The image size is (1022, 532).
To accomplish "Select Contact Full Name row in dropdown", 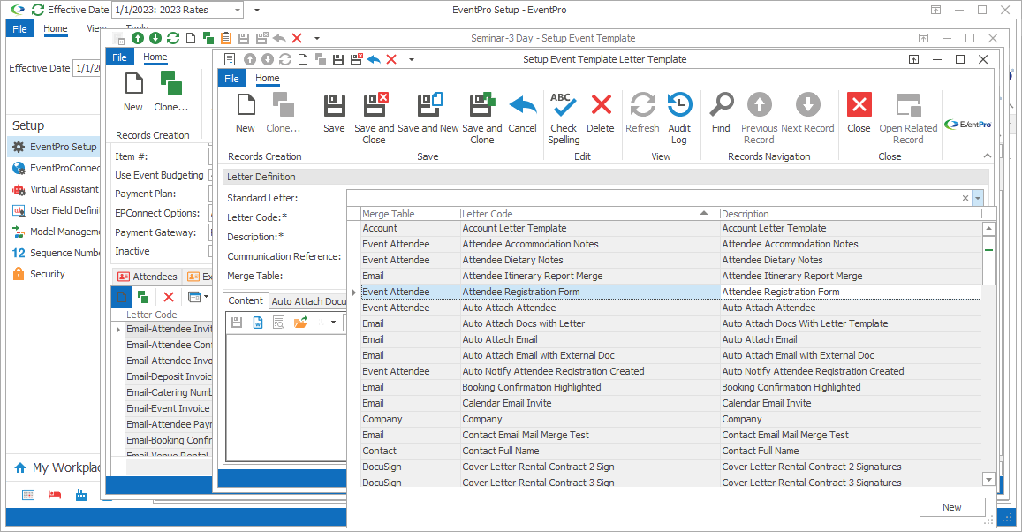I will click(670, 451).
